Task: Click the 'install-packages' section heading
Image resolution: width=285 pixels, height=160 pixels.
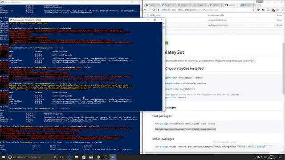Action: (x=163, y=139)
